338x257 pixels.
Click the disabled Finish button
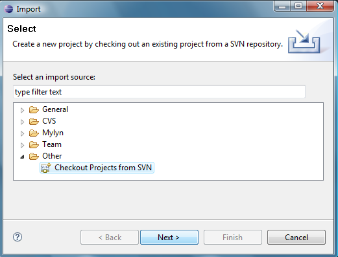pyautogui.click(x=233, y=238)
